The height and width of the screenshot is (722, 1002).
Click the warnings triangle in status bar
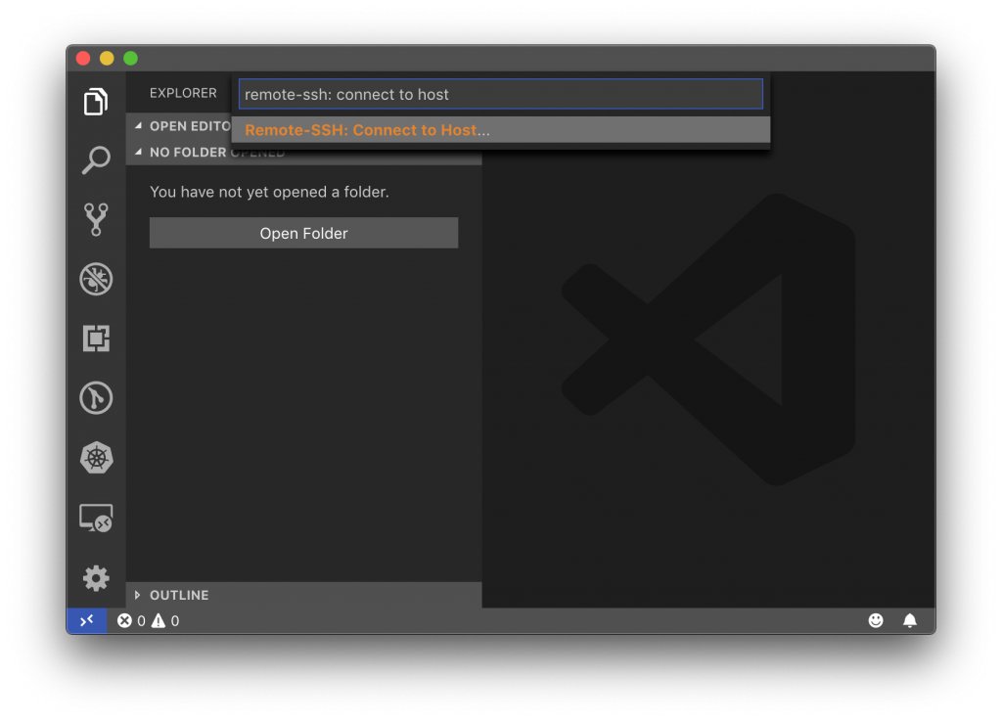tap(159, 620)
